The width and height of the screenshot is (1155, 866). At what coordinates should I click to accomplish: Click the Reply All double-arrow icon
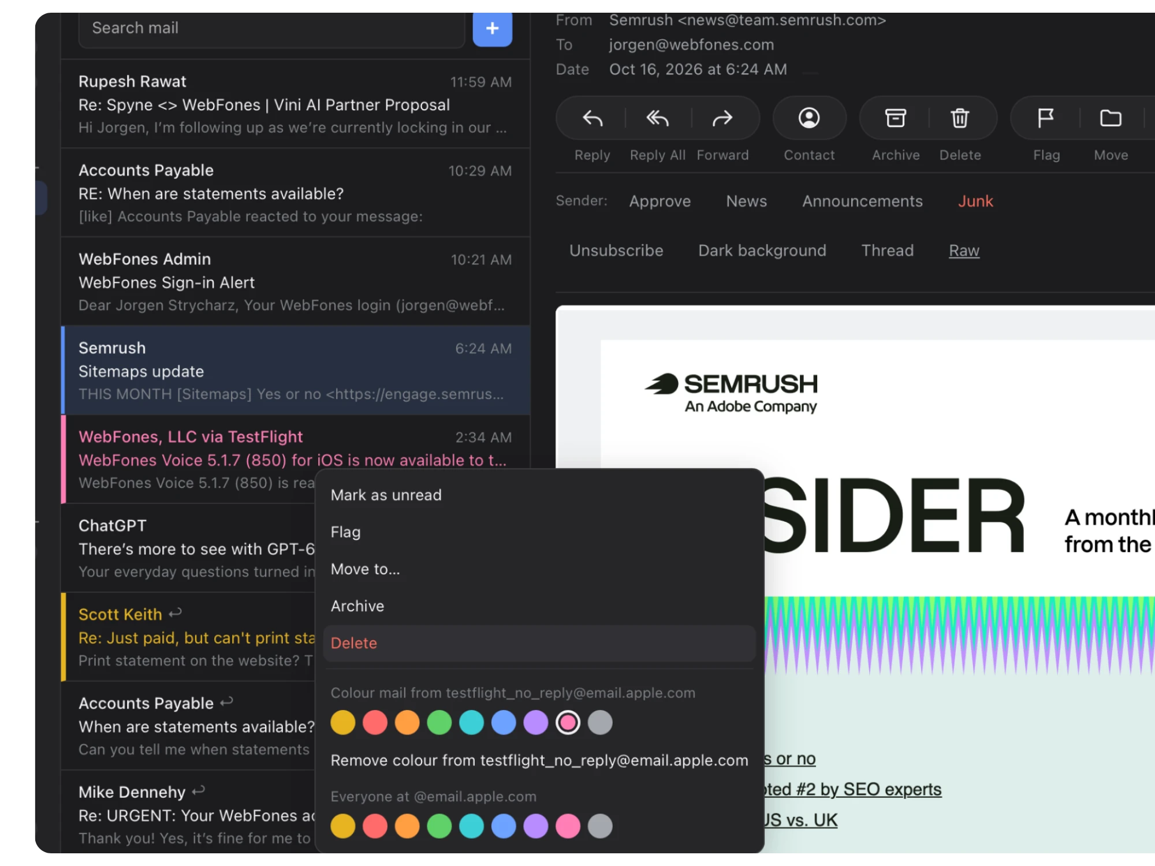pos(657,118)
